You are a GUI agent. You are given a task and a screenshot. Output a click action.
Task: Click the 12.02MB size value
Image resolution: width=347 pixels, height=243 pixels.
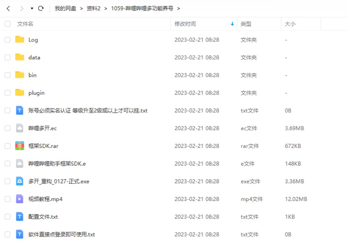296,199
